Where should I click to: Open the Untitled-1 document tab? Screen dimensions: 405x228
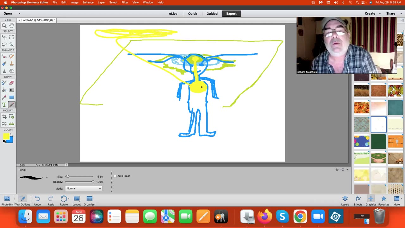[38, 20]
